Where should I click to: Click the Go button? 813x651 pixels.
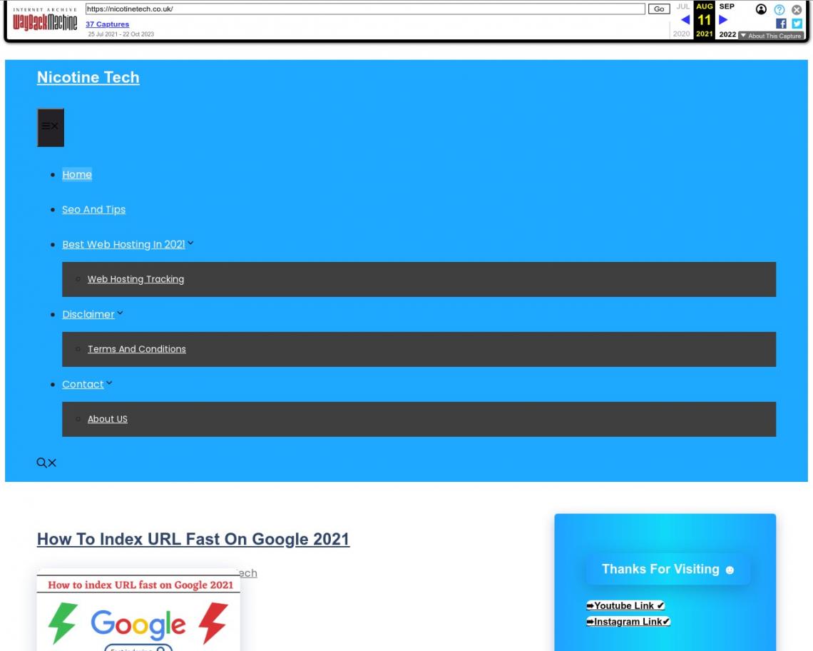[658, 9]
